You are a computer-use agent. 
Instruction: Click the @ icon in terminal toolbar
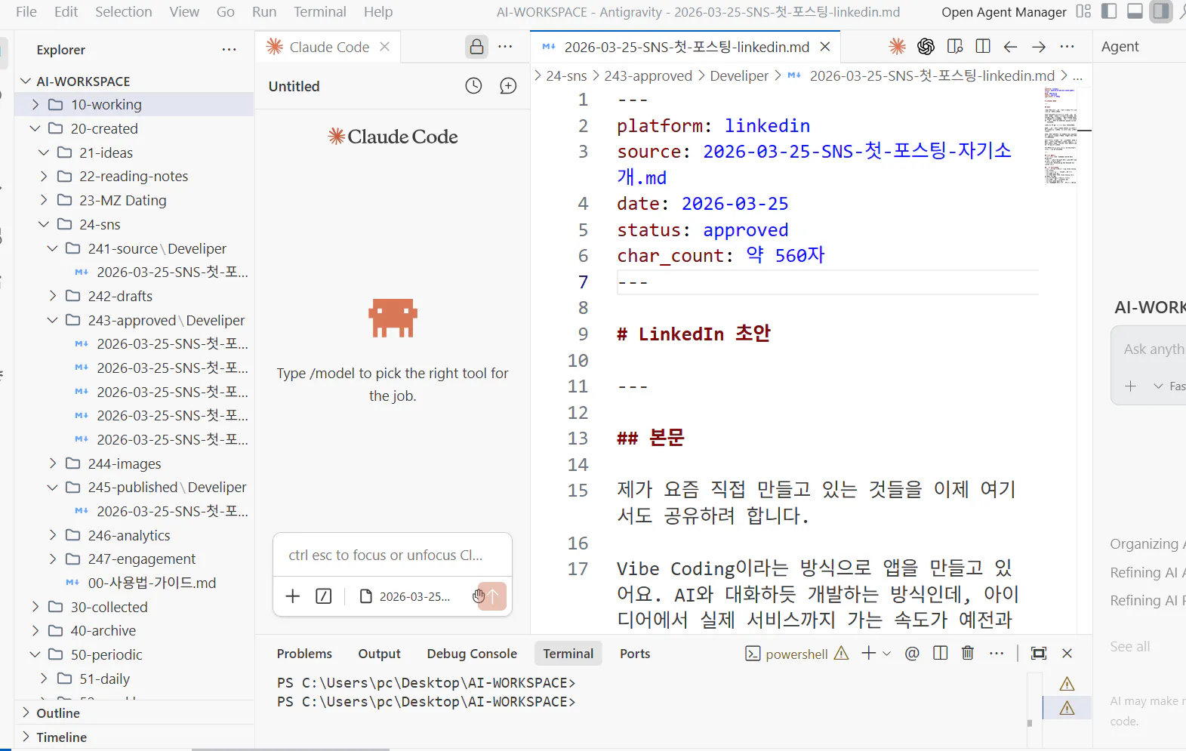coord(912,654)
